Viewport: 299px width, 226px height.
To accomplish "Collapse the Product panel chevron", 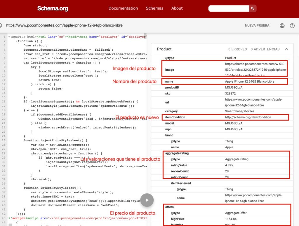I will (x=286, y=49).
